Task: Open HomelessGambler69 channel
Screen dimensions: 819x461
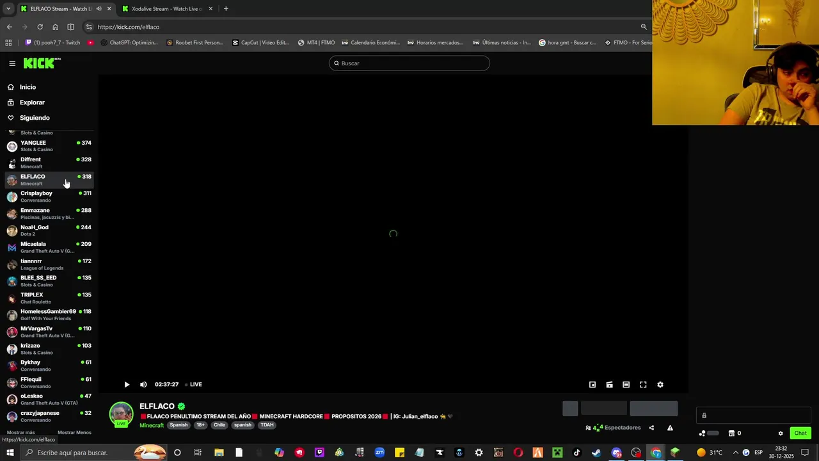Action: [49, 315]
